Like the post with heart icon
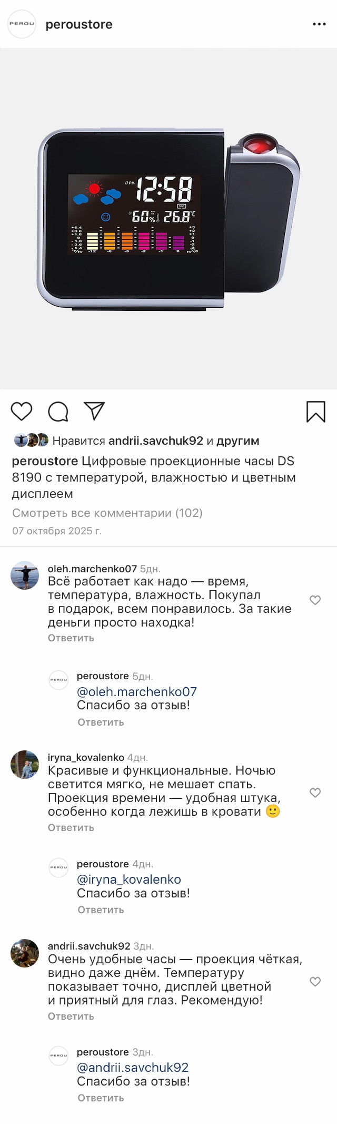This screenshot has height=1124, width=337. [22, 412]
